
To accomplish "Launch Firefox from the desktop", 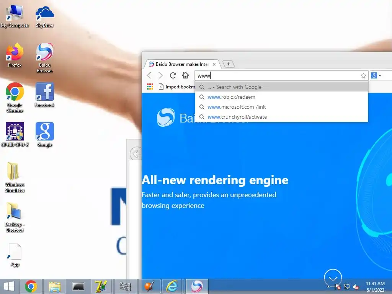I will click(15, 55).
